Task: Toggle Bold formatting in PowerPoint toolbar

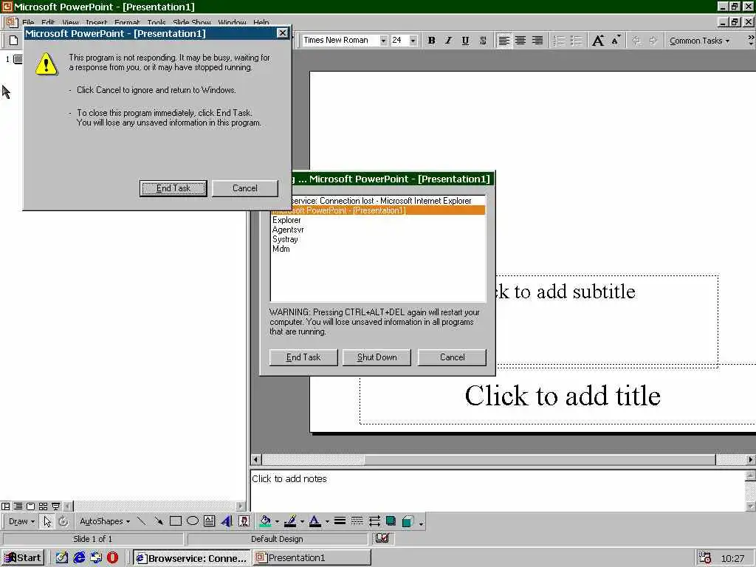Action: (431, 41)
